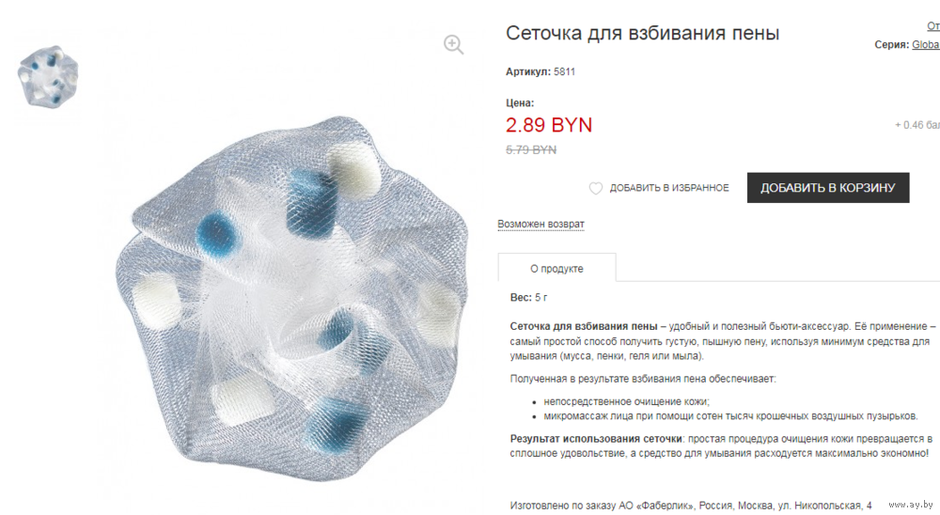Open the Global series link
The height and width of the screenshot is (515, 940).
pyautogui.click(x=926, y=45)
